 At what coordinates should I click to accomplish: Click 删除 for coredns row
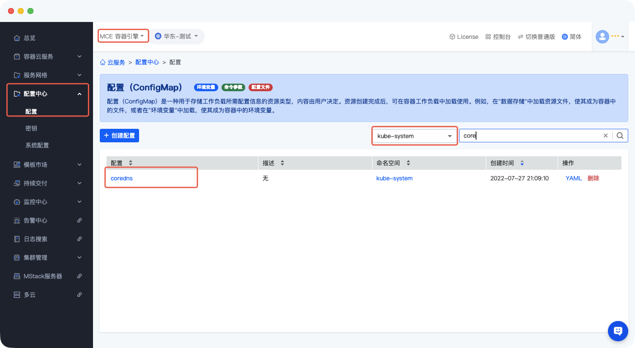click(593, 178)
